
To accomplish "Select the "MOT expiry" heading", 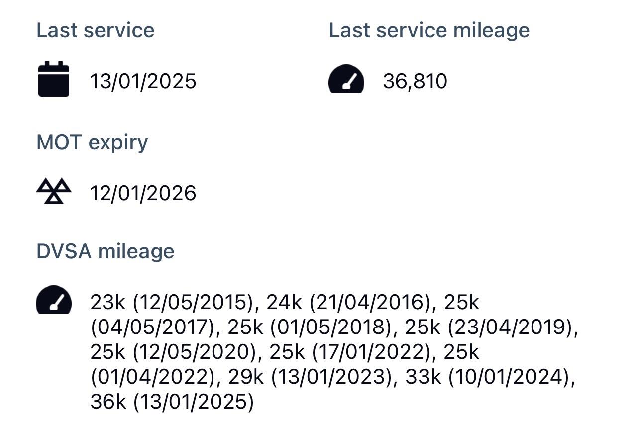I will coord(92,142).
